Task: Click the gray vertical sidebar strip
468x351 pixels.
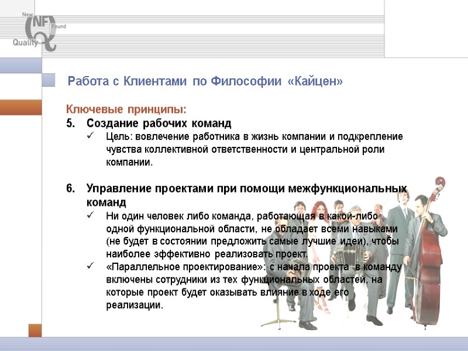Action: (41, 205)
